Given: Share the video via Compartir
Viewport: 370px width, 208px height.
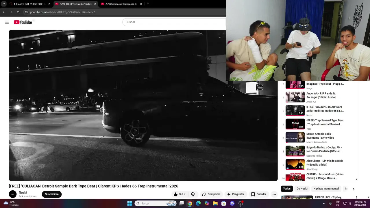Looking at the screenshot, I should tap(211, 194).
